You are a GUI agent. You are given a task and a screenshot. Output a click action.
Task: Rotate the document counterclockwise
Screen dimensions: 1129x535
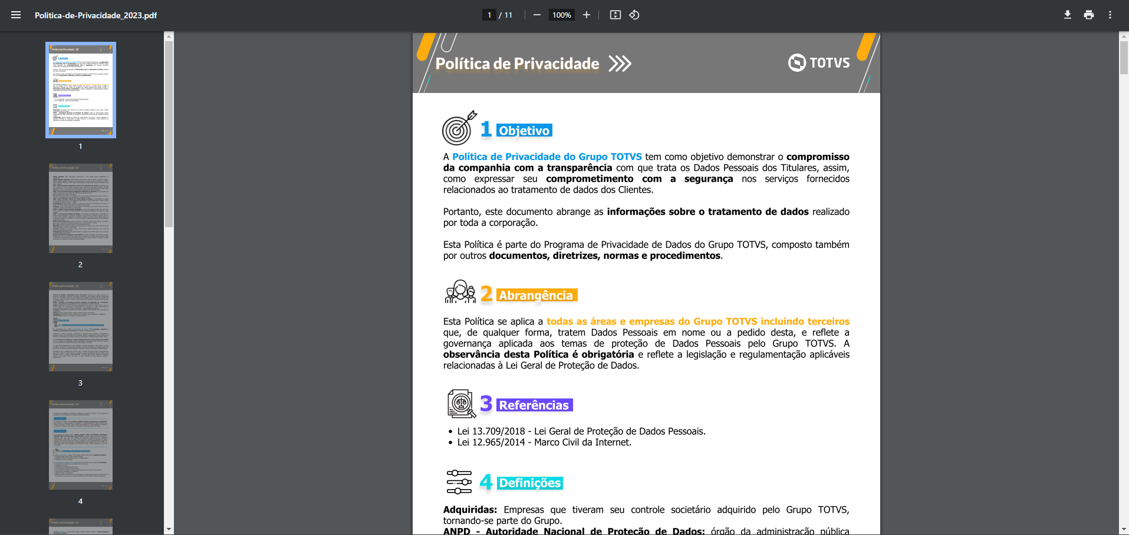634,15
